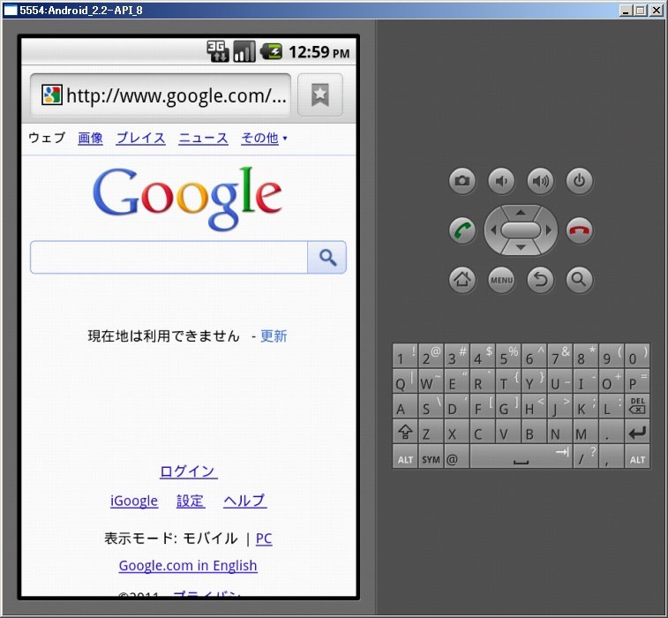Screen dimensions: 668x618
Task: Open the 設定 settings link
Action: [x=191, y=501]
